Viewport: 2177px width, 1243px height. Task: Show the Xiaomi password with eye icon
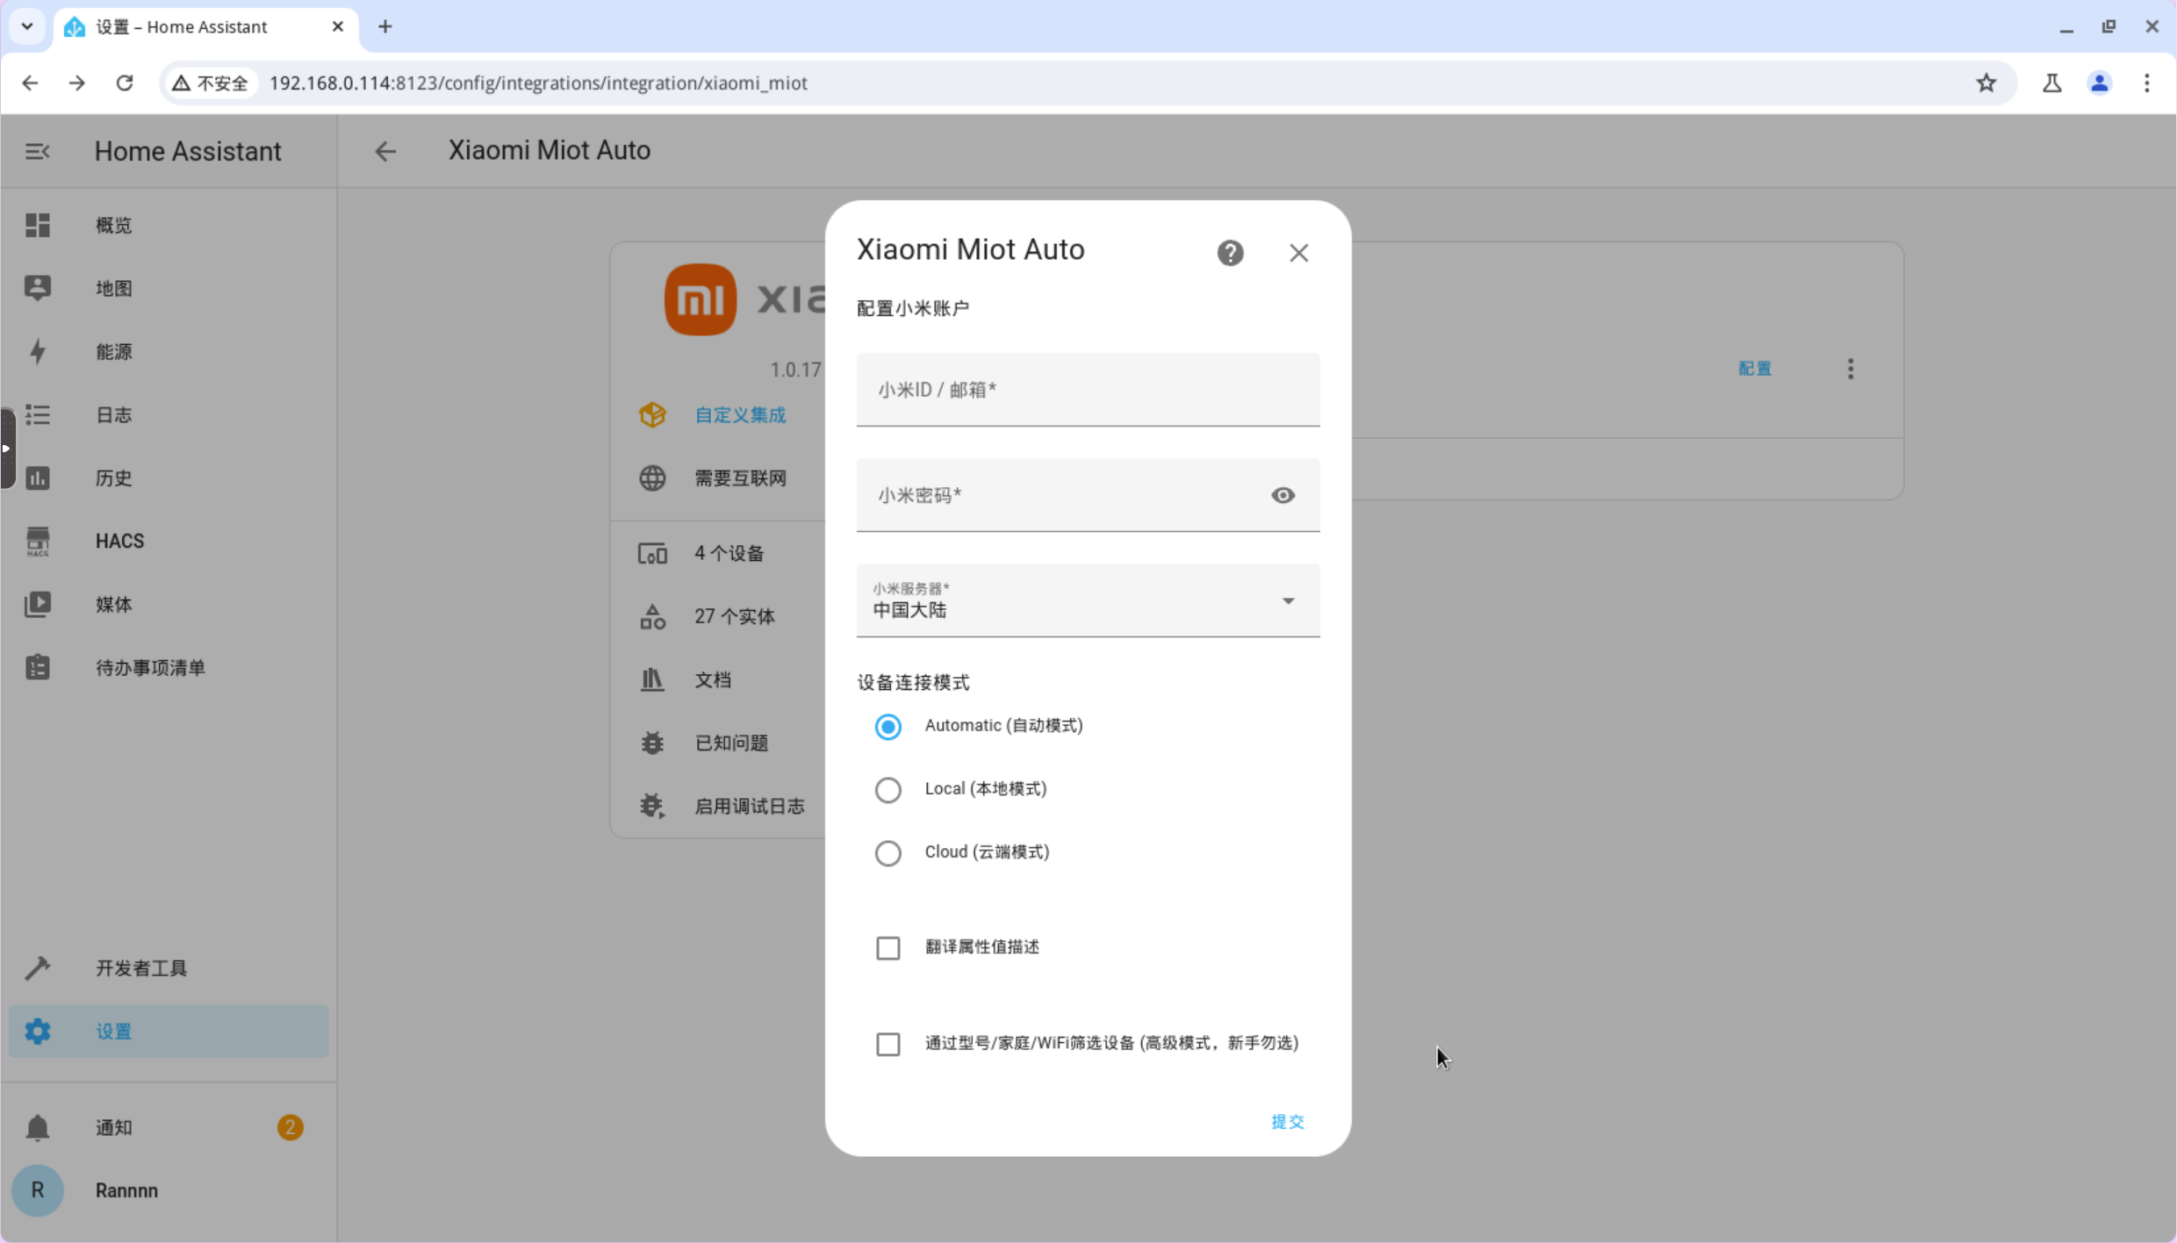point(1282,495)
